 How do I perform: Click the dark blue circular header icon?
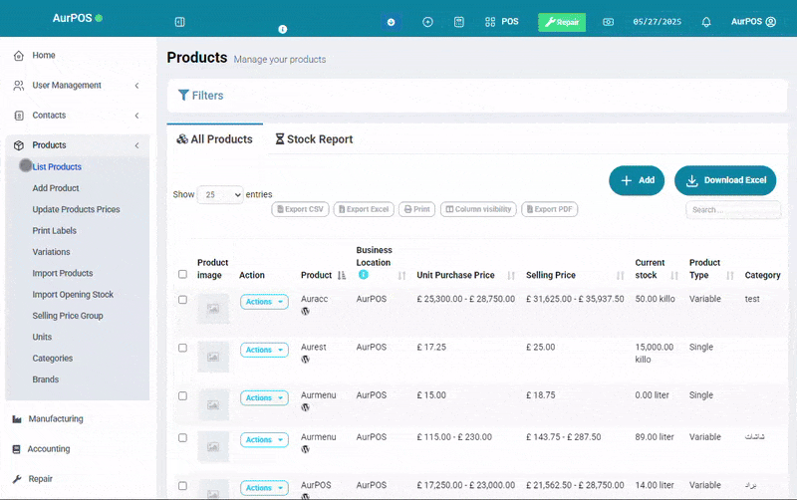coord(391,22)
